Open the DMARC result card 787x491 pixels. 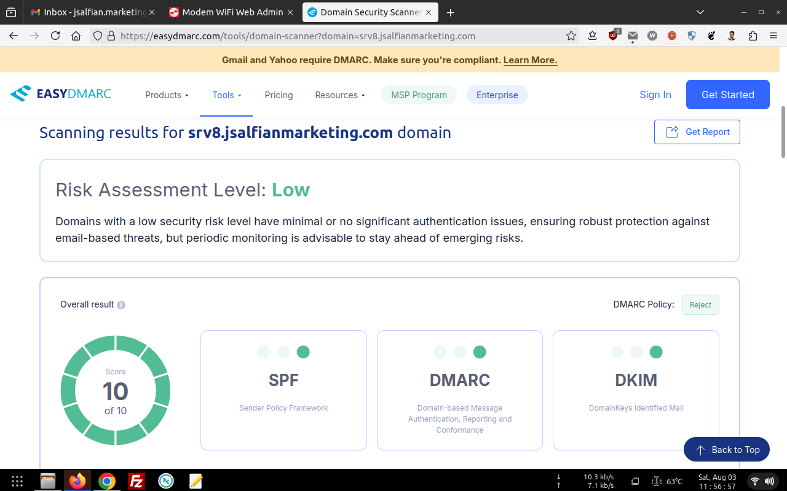tap(460, 390)
